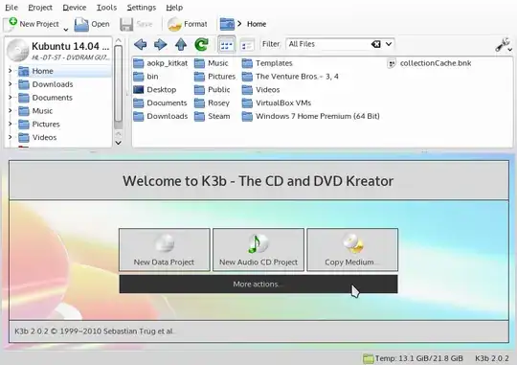Viewport: 517px width, 365px height.
Task: Click the Temp free space status entry
Action: click(x=414, y=358)
